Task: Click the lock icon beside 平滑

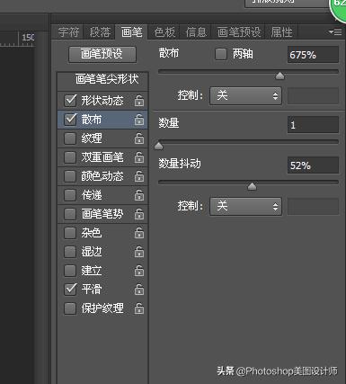Action: coord(139,290)
